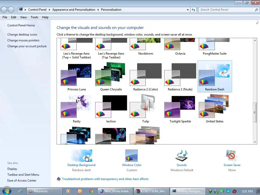
Task: Click the taskbar clock showing 3:51 PM
Action: point(247,191)
